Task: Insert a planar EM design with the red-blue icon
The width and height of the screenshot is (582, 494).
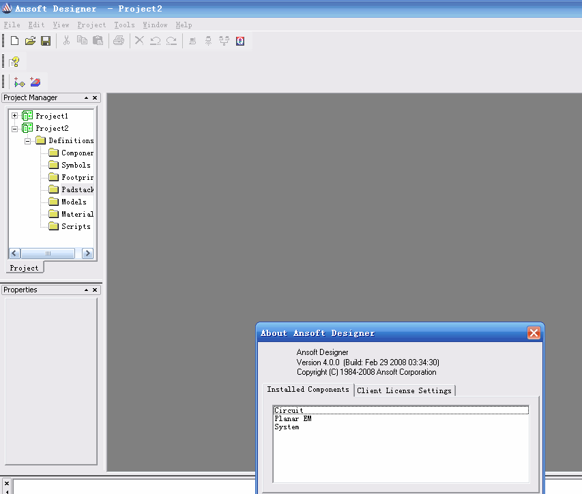Action: tap(35, 82)
